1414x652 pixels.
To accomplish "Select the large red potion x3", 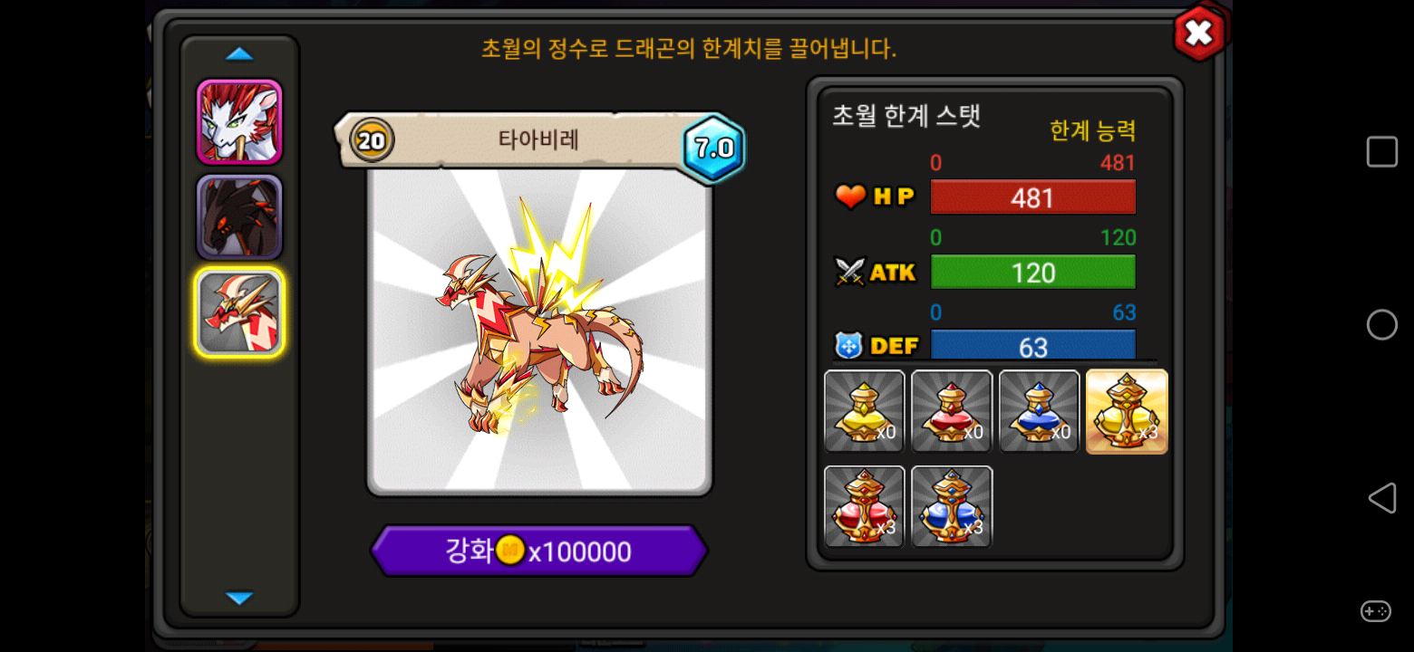I will (865, 506).
